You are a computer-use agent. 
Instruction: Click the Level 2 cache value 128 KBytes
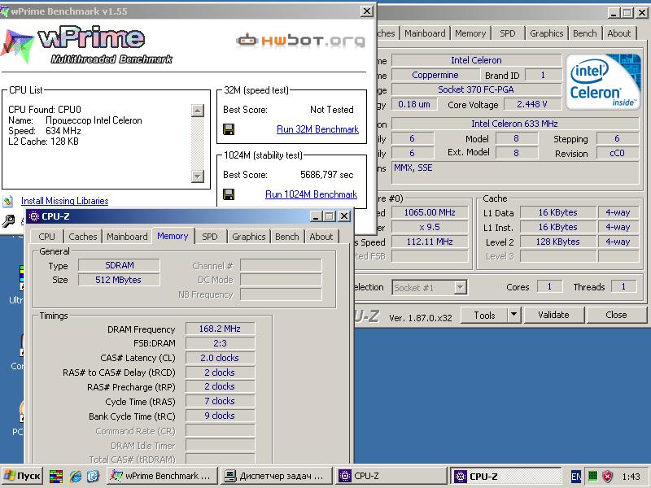pyautogui.click(x=558, y=242)
